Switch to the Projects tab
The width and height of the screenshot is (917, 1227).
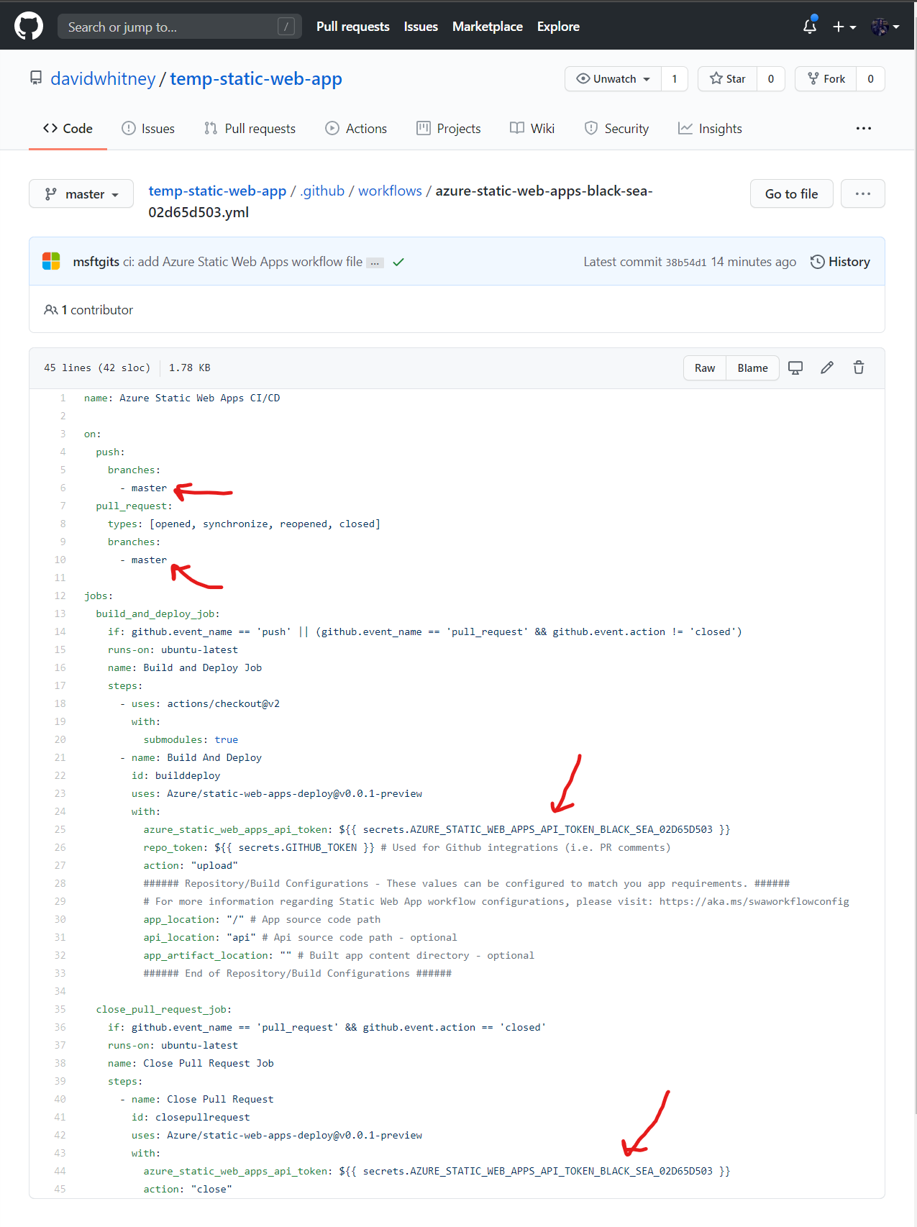(449, 128)
